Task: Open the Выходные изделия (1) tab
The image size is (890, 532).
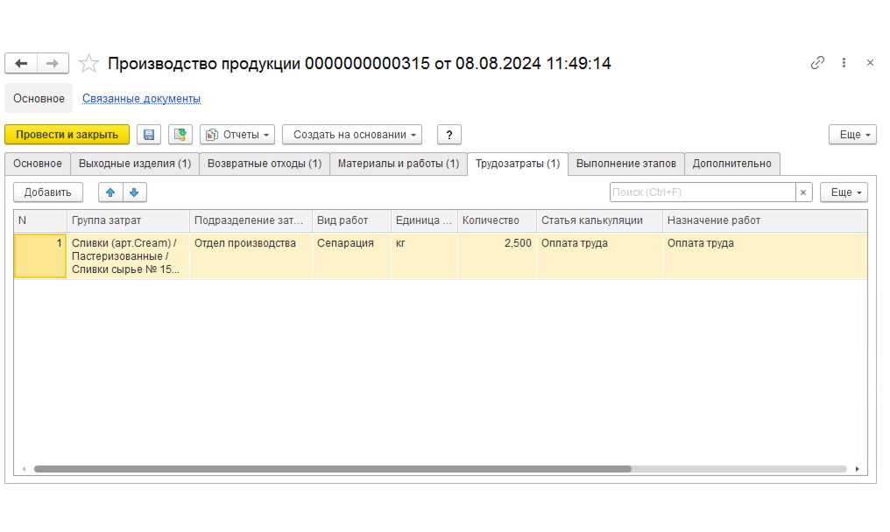Action: [x=135, y=164]
